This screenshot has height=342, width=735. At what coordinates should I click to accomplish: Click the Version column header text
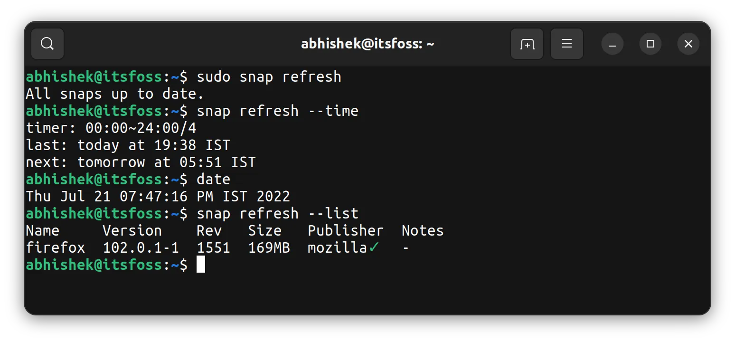pos(132,230)
